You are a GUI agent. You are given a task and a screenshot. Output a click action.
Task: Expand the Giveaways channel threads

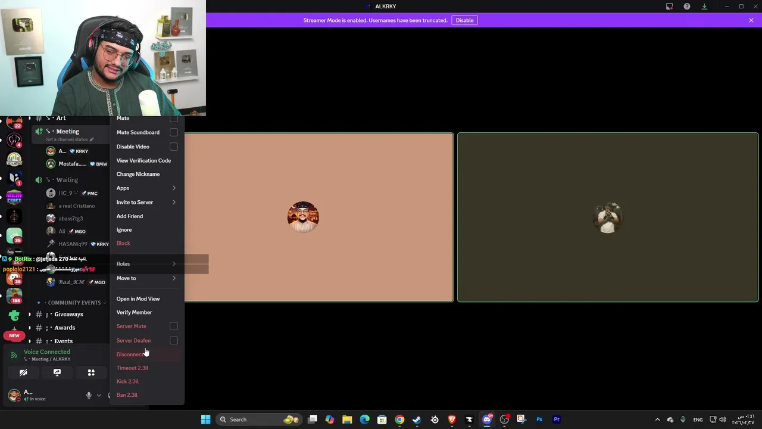pos(30,314)
